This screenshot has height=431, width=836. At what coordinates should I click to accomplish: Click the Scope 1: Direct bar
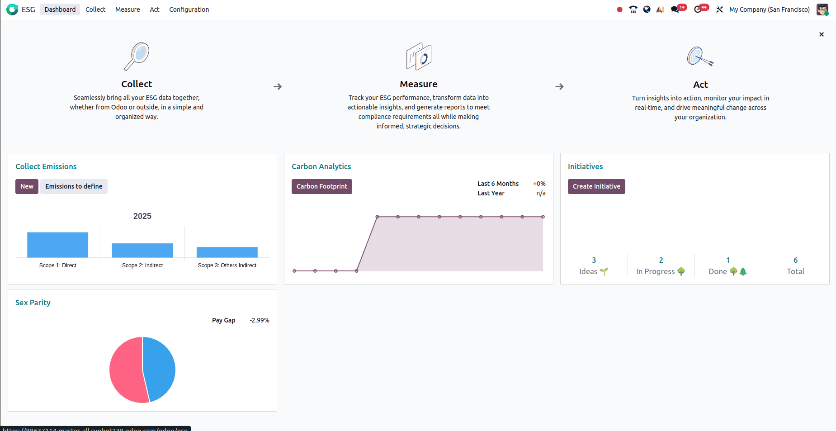[57, 245]
